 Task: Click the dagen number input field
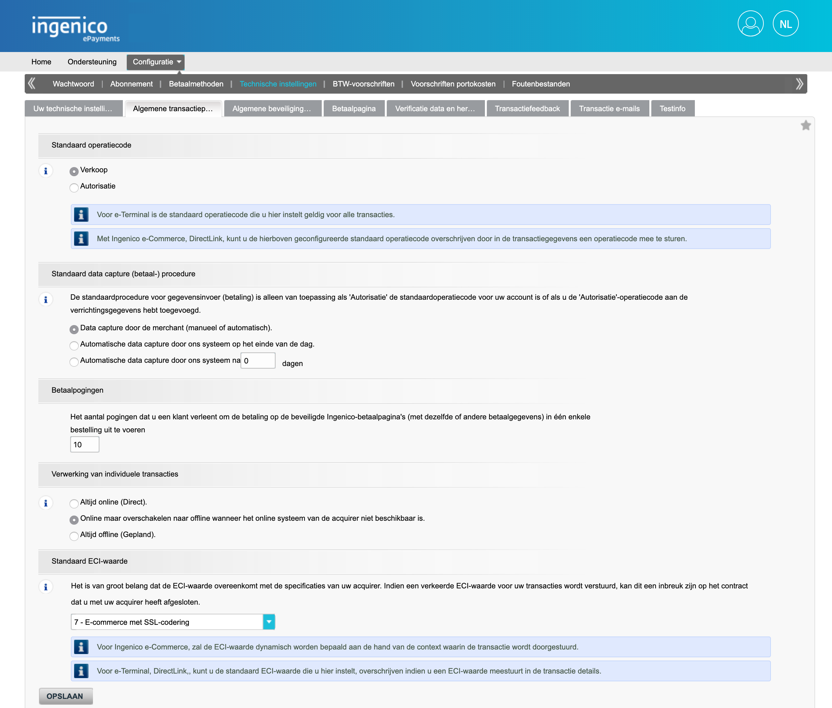[x=258, y=361]
